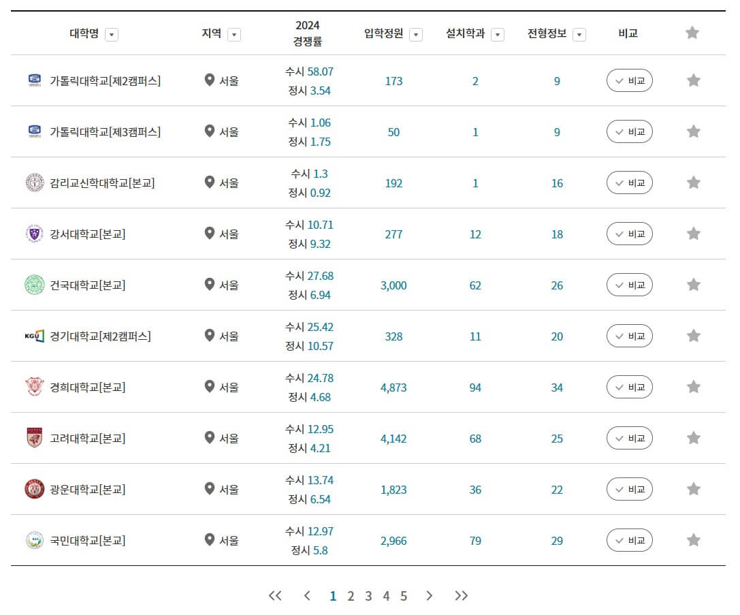
Task: Toggle 비교 for 강서대학교[본교]
Action: point(630,234)
